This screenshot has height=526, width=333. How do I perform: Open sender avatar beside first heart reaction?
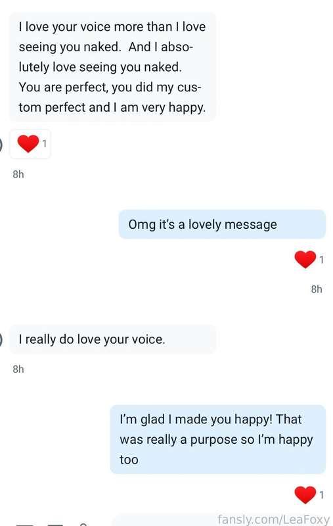point(1,145)
